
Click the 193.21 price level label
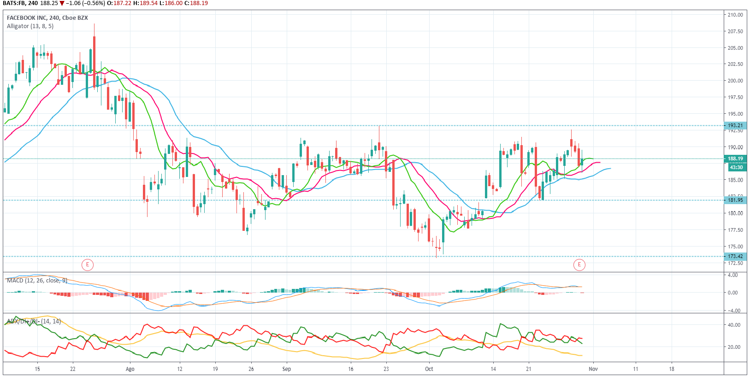735,125
